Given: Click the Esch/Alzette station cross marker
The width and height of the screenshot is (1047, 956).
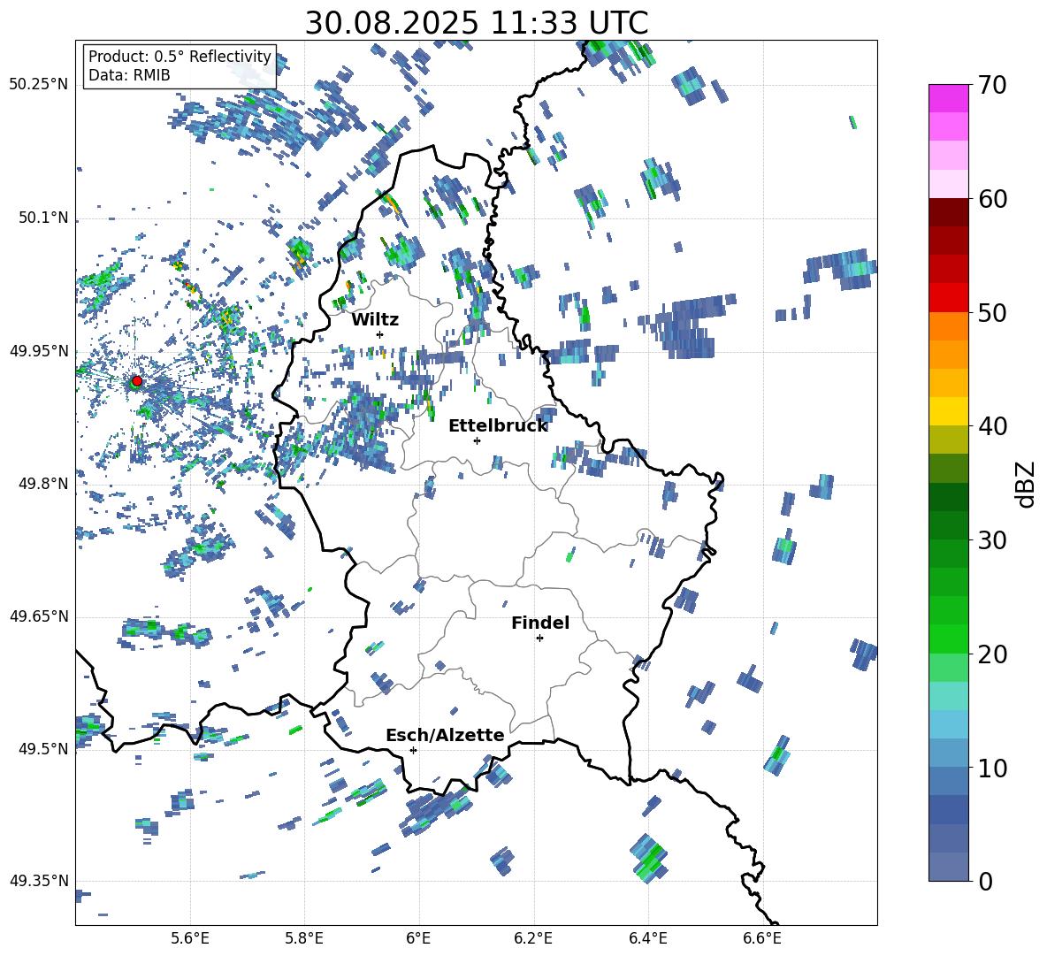Looking at the screenshot, I should [x=413, y=750].
